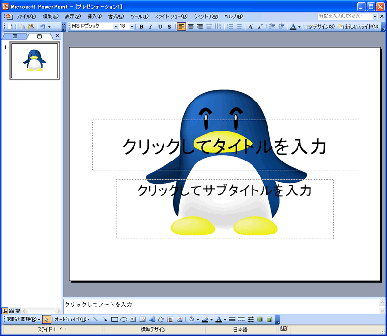Insert a vertical text box

point(142,320)
